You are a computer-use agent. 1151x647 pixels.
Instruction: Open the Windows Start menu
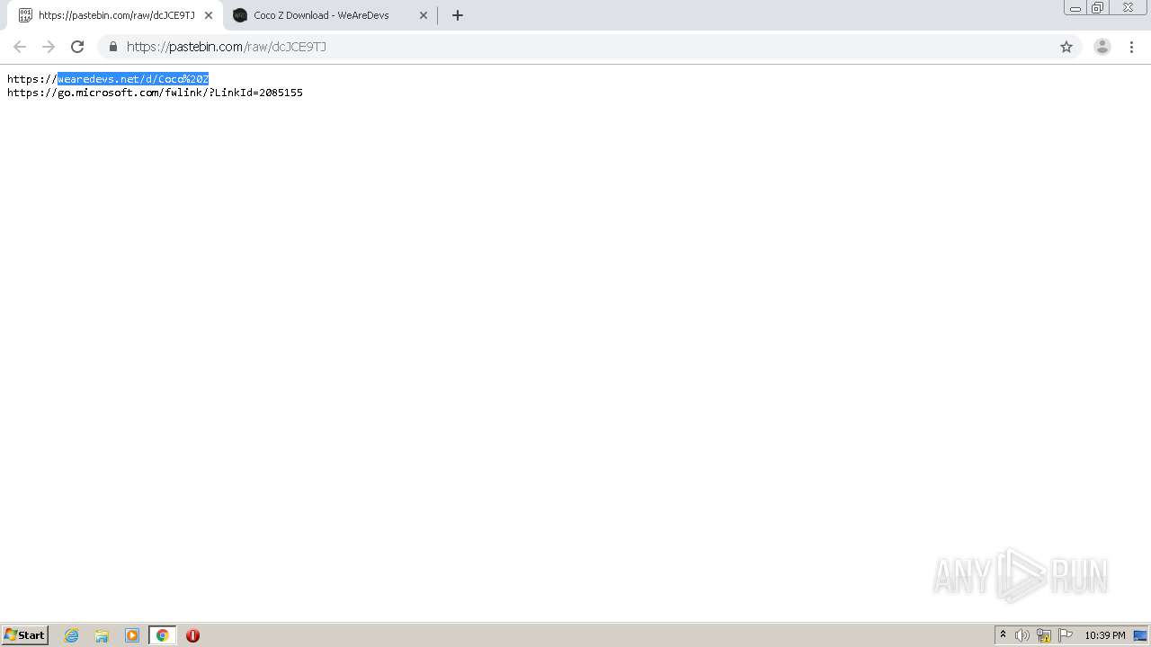point(25,635)
